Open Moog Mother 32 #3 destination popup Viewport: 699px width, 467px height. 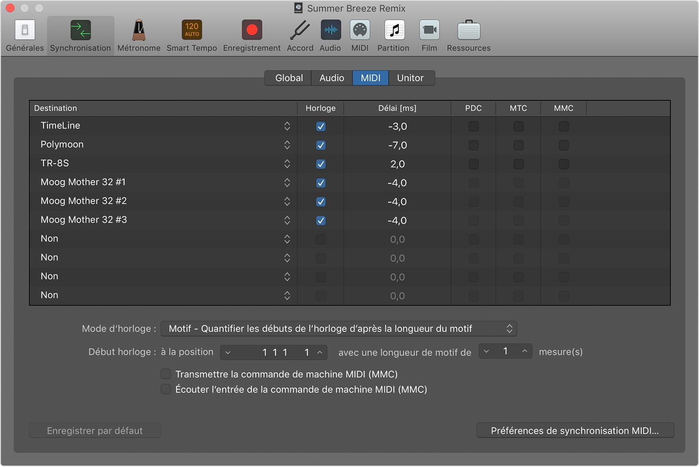pos(287,220)
